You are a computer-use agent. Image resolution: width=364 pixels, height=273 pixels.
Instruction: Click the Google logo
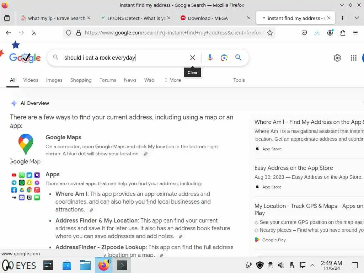[x=25, y=58]
